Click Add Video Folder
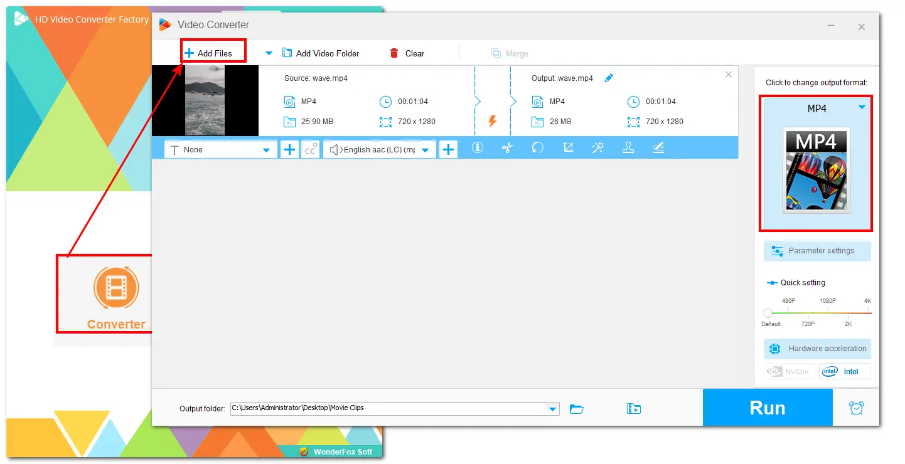This screenshot has width=905, height=464. [321, 53]
